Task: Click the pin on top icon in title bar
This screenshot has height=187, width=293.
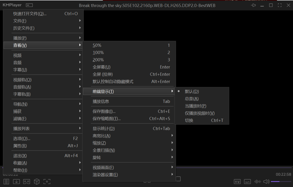Action: tap(253, 5)
